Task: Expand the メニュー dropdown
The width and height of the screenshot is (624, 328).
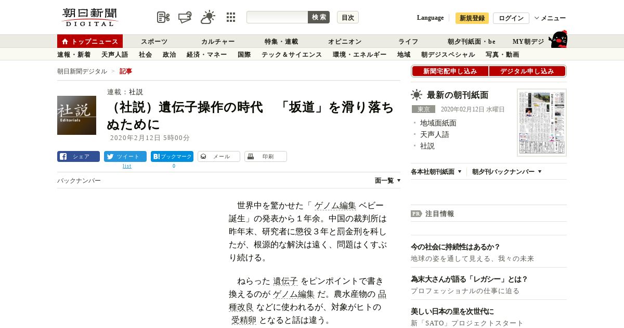Action: [550, 18]
